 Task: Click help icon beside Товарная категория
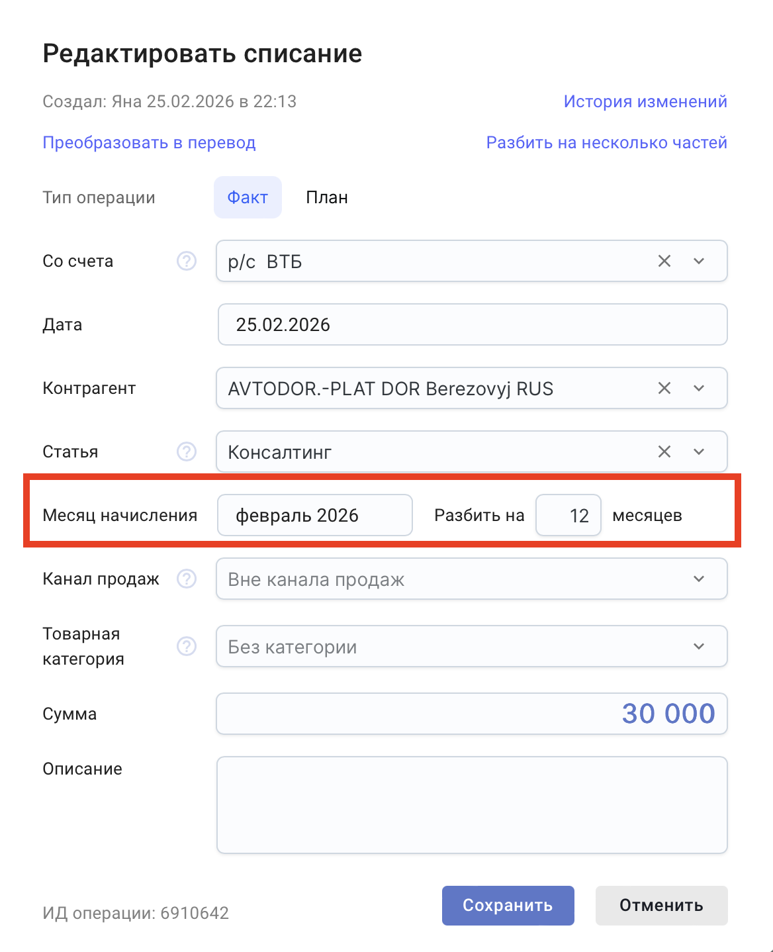187,646
